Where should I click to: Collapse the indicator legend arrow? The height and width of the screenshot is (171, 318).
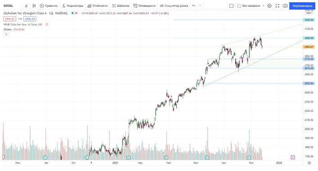(6, 35)
